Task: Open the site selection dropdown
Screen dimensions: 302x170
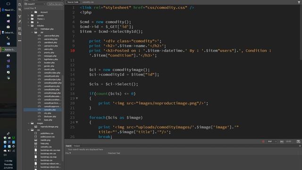Action: (35, 4)
